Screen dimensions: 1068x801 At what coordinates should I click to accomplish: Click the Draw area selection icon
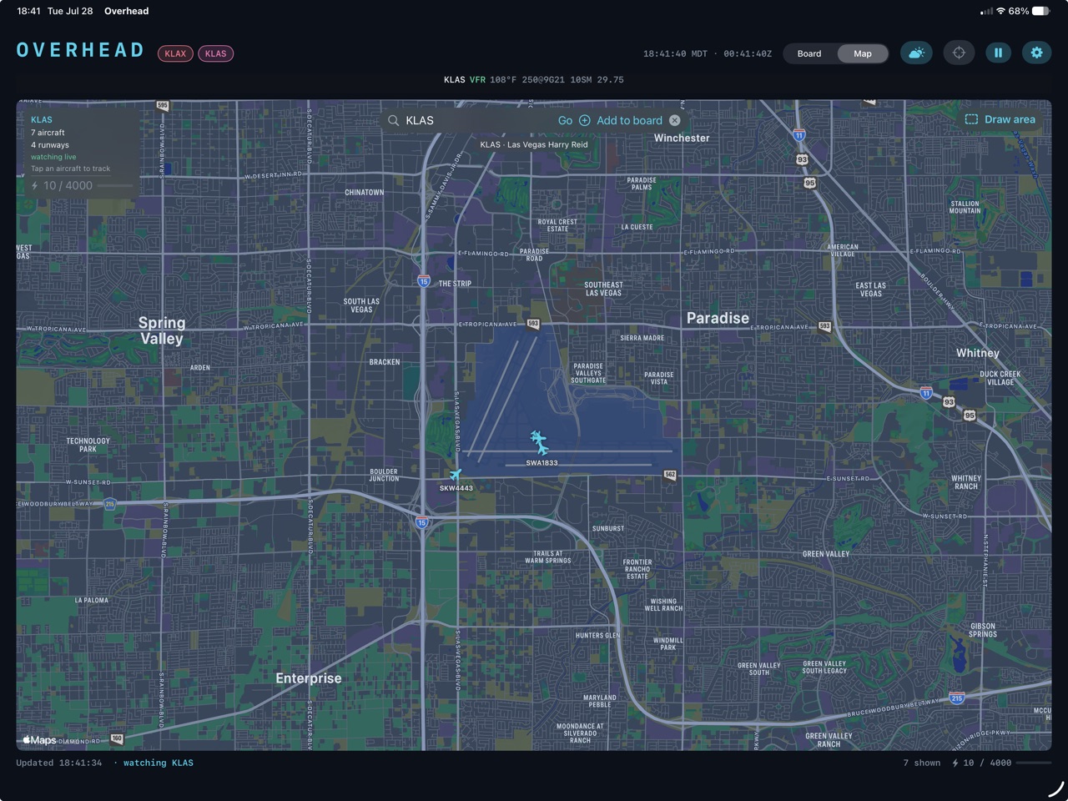click(x=972, y=119)
